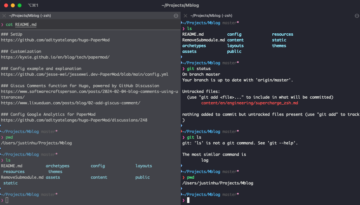Open the right pane options ellipsis menu
Screen dimensions: 360x205
tap(357, 15)
